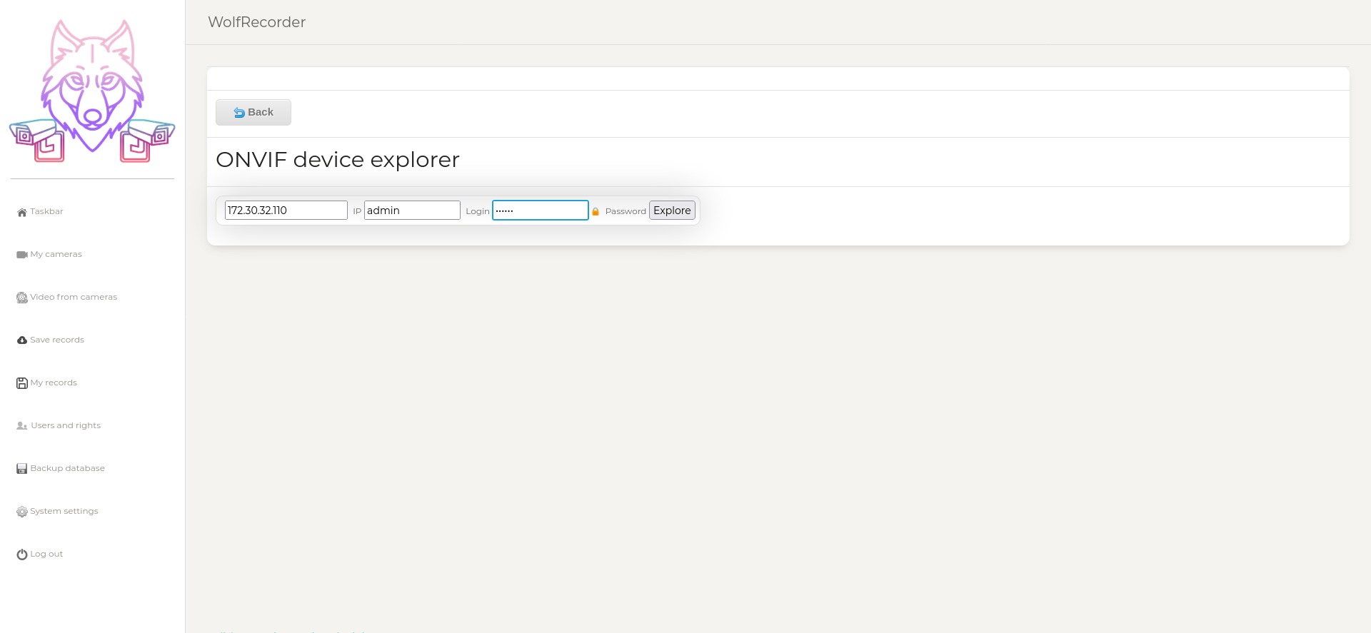Open Backup database from the sidebar
The image size is (1371, 633).
67,468
